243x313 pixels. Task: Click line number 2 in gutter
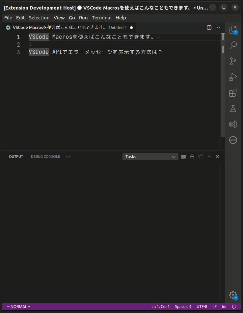click(x=18, y=45)
